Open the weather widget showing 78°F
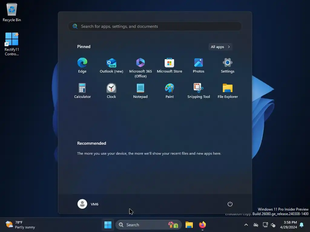This screenshot has height=232, width=310. [20, 225]
